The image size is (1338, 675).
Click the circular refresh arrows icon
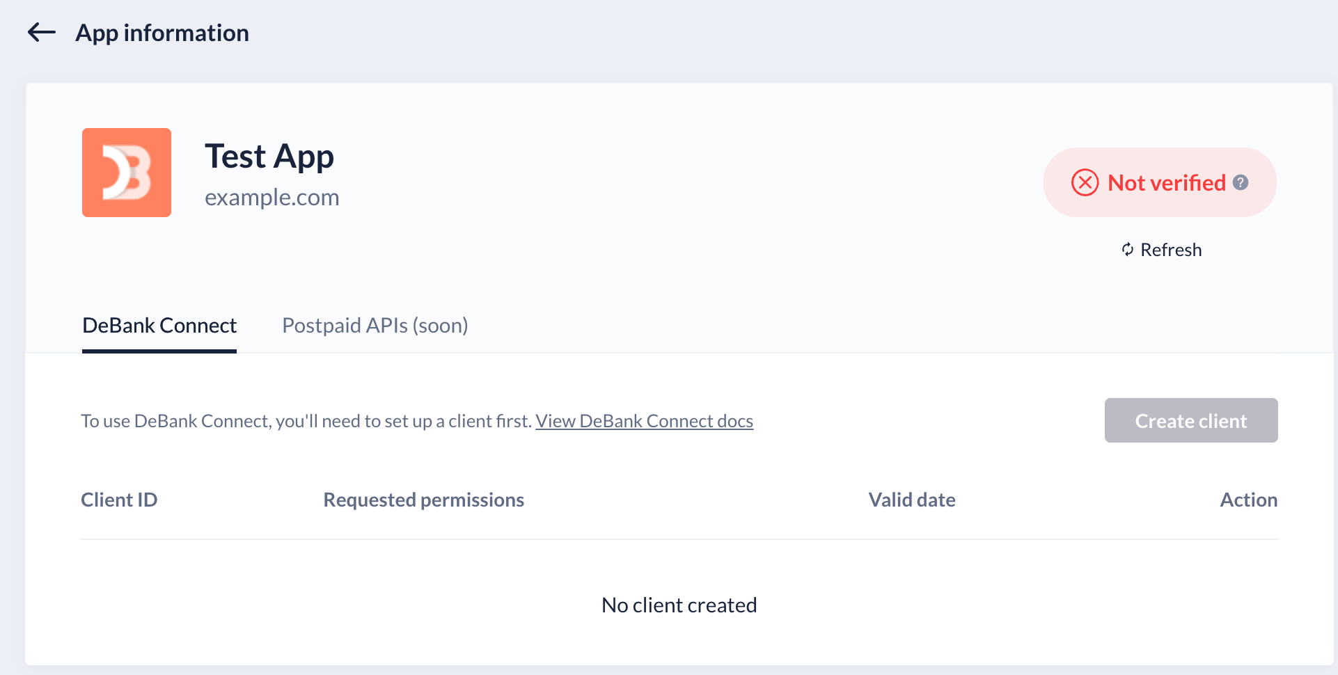[1128, 249]
